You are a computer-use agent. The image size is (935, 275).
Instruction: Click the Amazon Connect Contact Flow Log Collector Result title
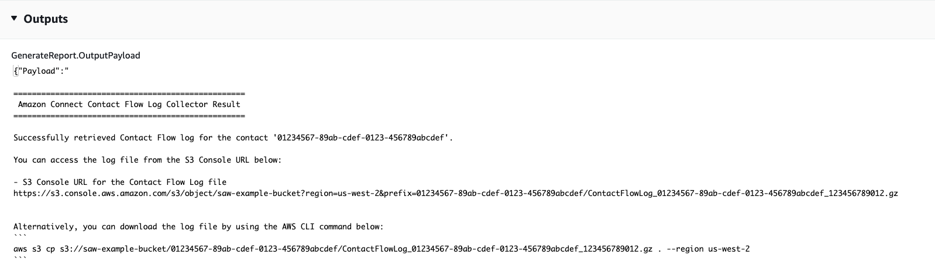(129, 105)
